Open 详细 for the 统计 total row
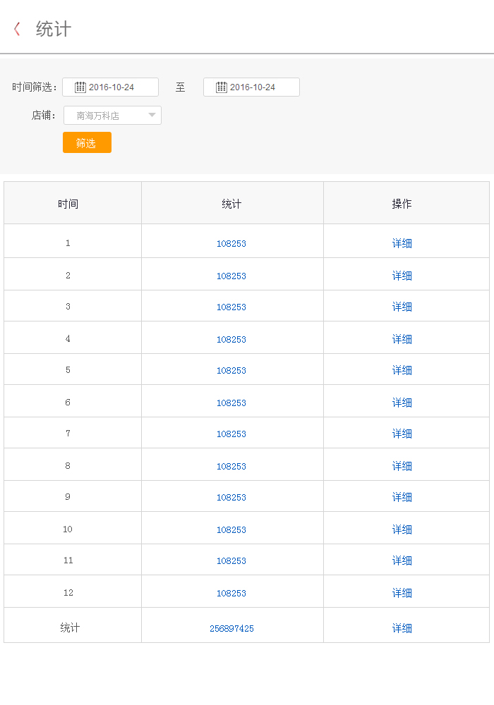 (x=402, y=628)
